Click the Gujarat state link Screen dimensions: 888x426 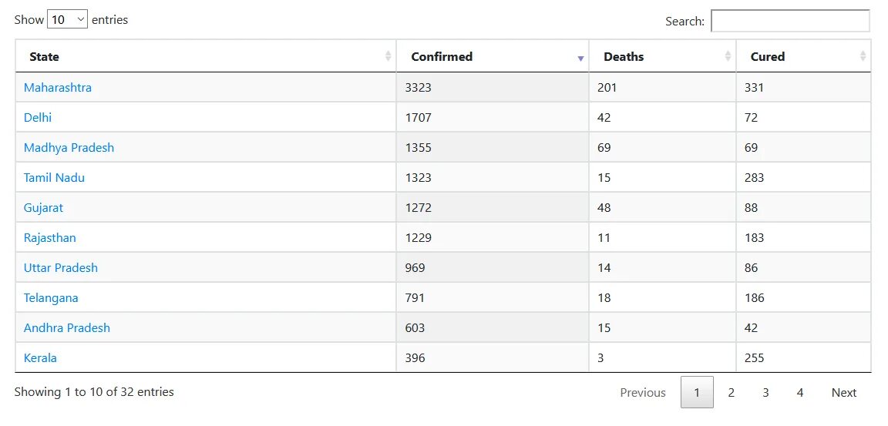[x=43, y=208]
